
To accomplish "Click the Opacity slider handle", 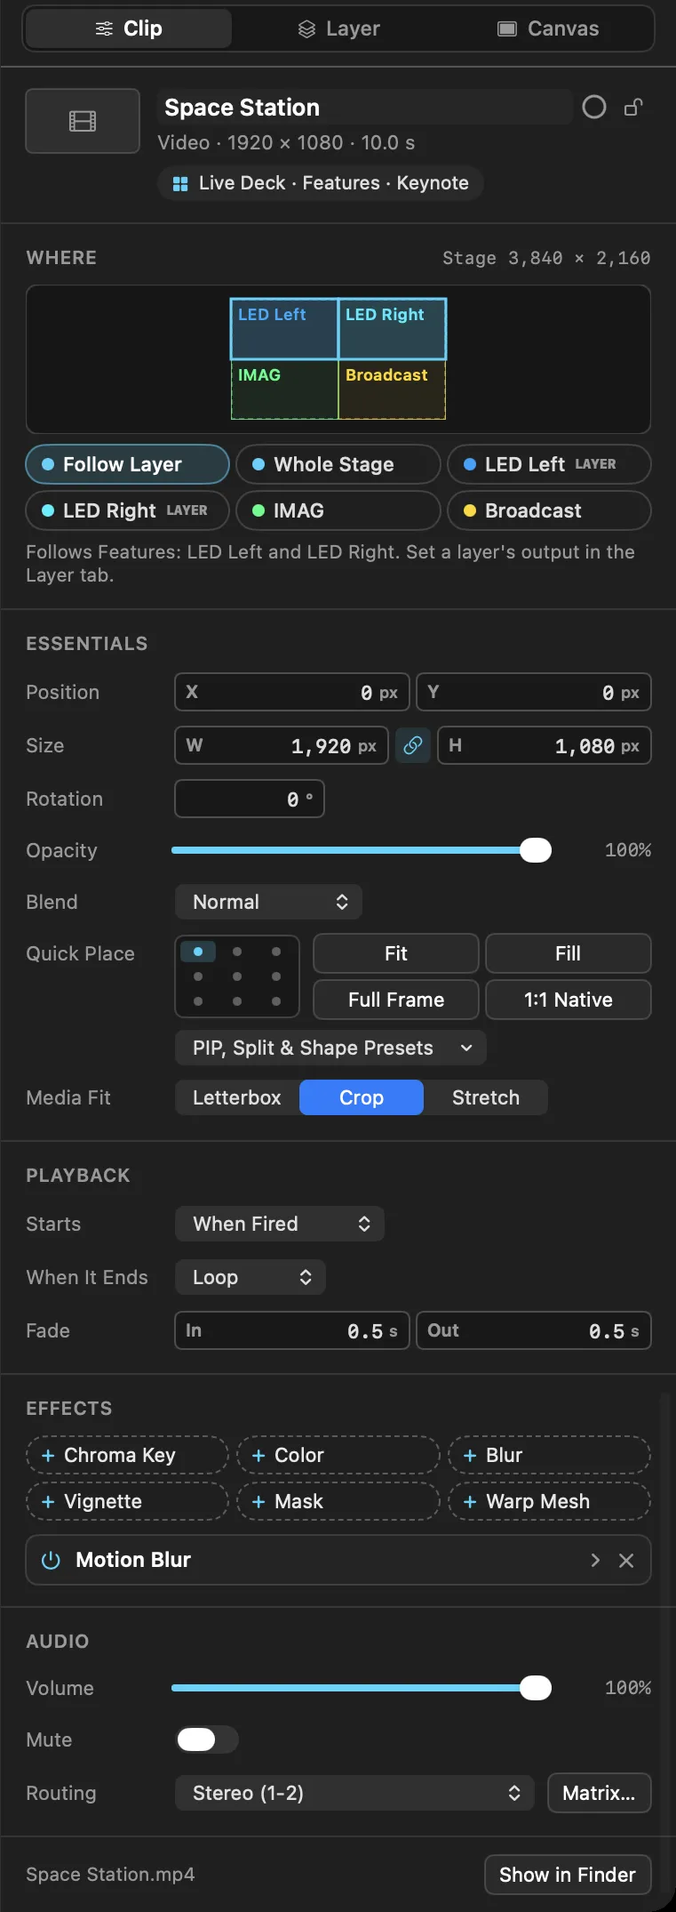I will [x=536, y=850].
